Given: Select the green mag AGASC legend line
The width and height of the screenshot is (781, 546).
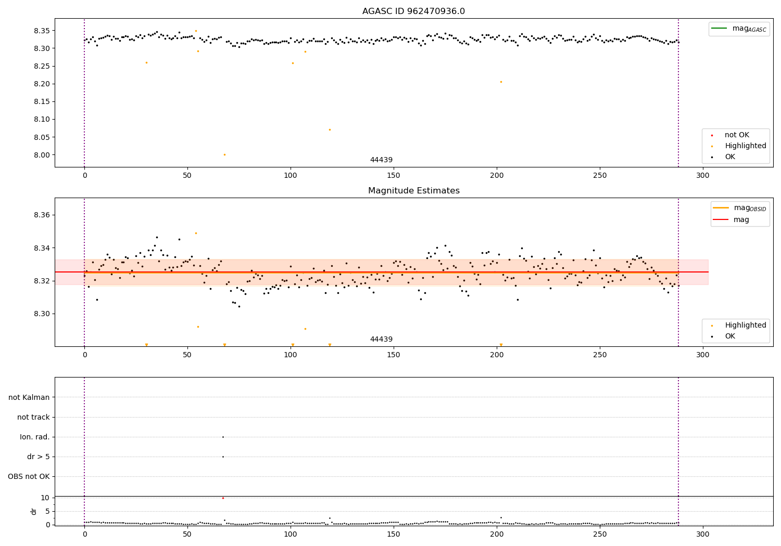Looking at the screenshot, I should point(720,29).
